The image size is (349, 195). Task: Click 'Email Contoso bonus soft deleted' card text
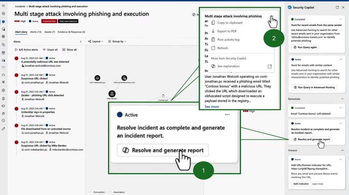tap(311, 114)
